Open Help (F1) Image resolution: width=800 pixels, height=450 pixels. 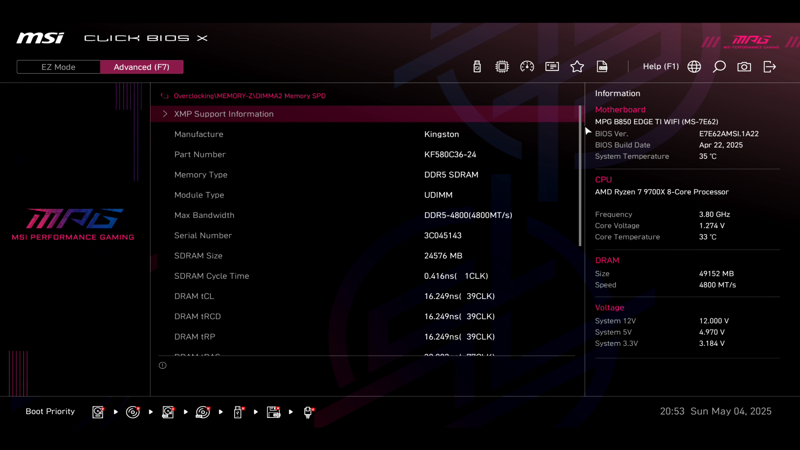pyautogui.click(x=661, y=67)
